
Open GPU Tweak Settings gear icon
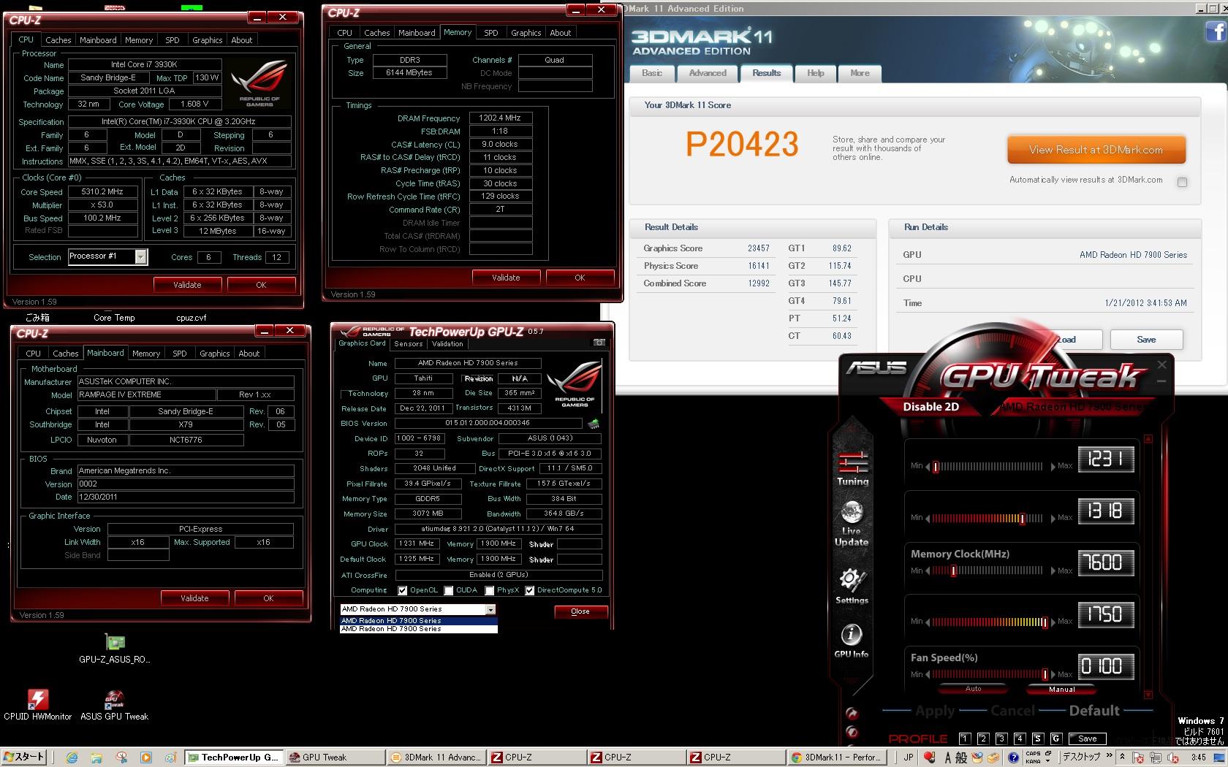pyautogui.click(x=852, y=587)
